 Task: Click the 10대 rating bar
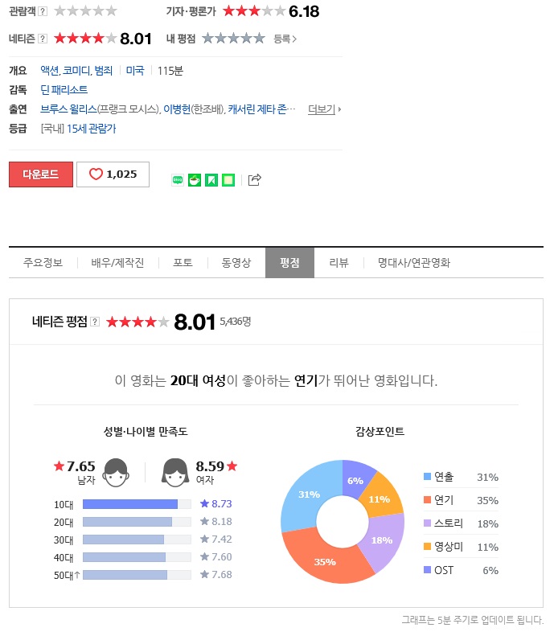coord(137,504)
